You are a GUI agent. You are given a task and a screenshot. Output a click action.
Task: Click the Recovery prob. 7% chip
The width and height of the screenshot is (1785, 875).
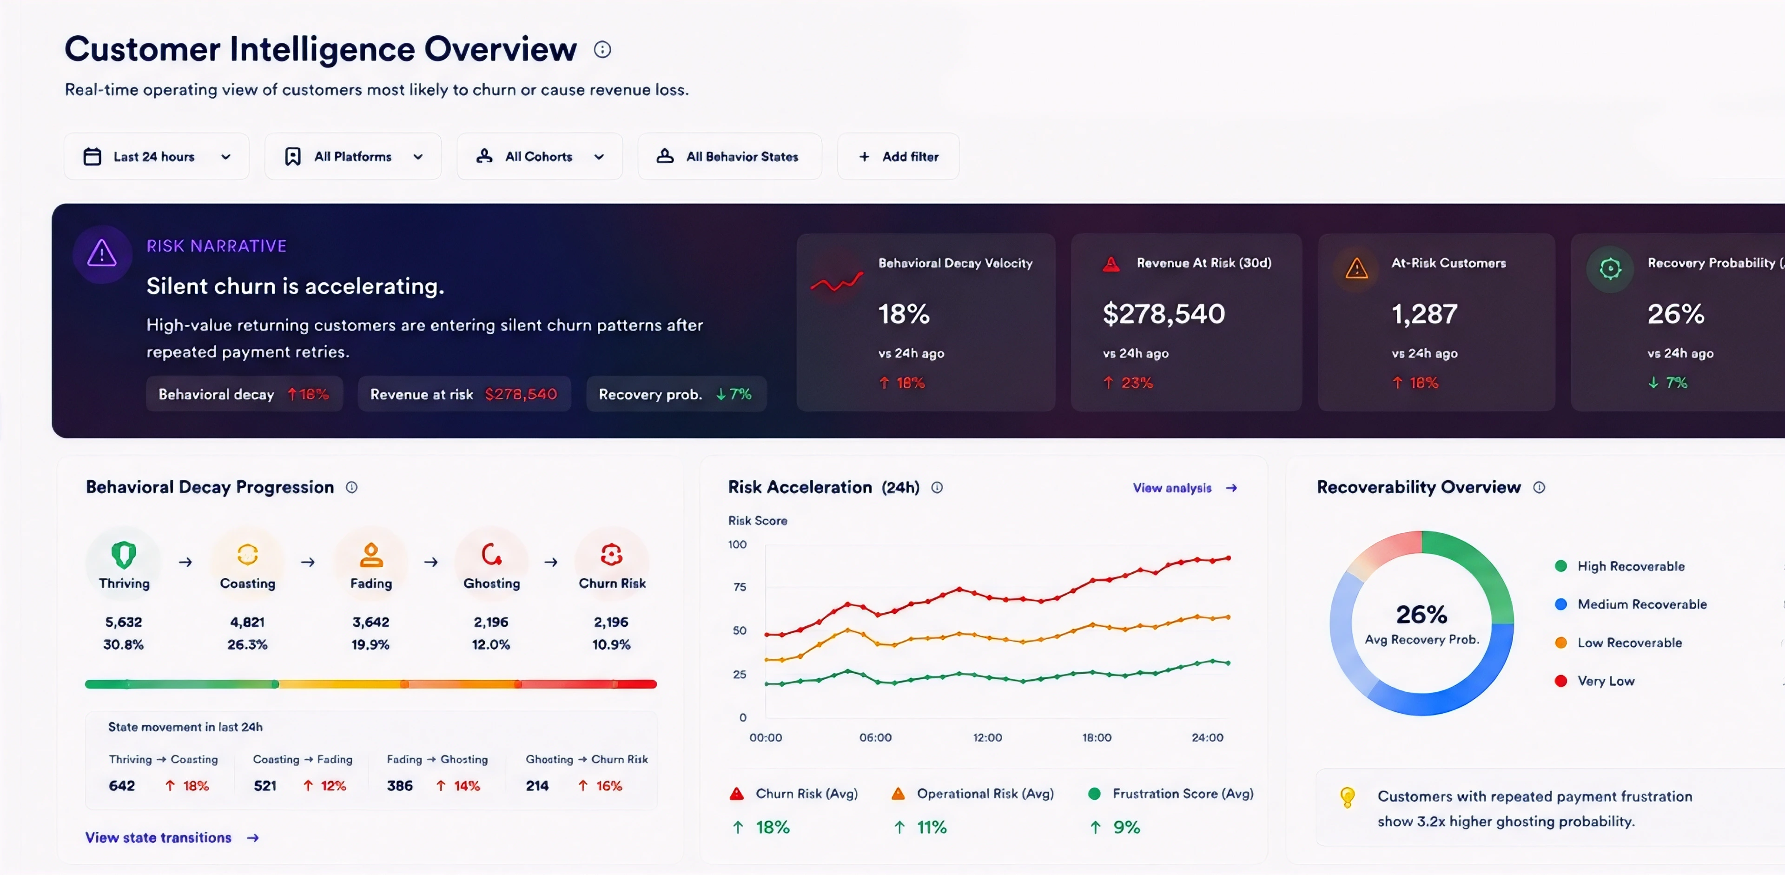pos(675,394)
